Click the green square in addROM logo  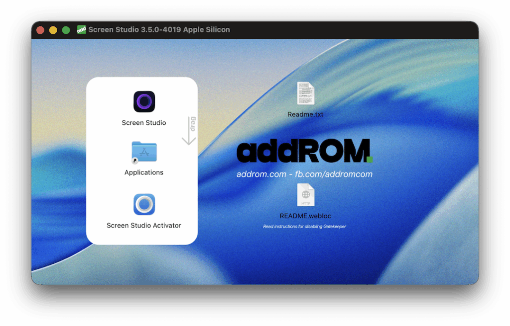coord(369,160)
